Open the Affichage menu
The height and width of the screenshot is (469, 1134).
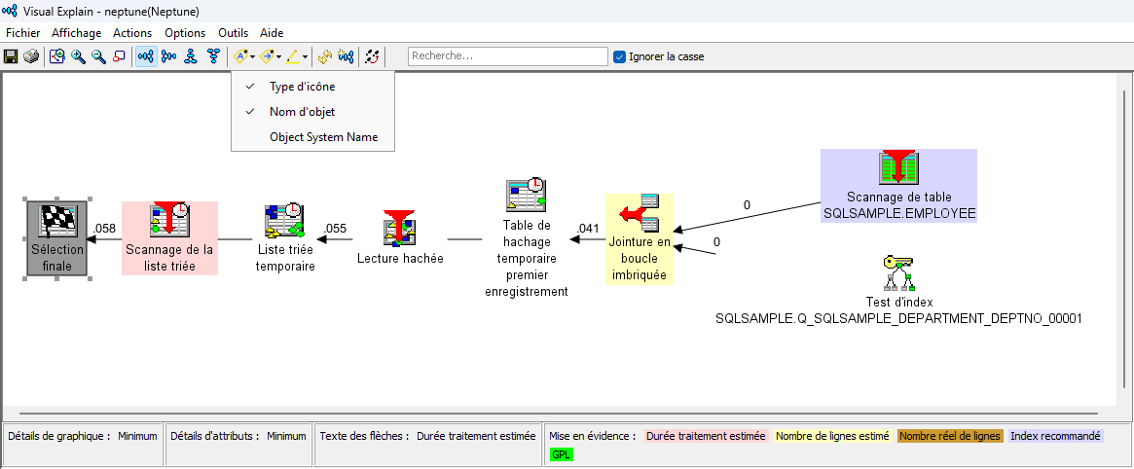[x=77, y=32]
